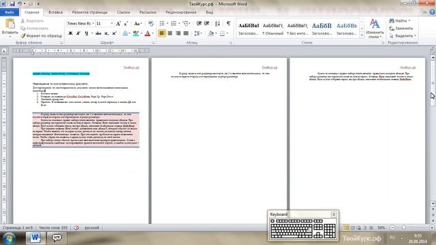This screenshot has height=245, width=436.
Task: Select justify alignment button
Action: tap(186, 33)
